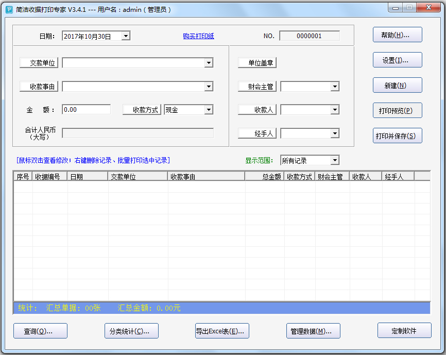The image size is (446, 355).
Task: Click 导出Excel表(E) export button
Action: (x=222, y=331)
